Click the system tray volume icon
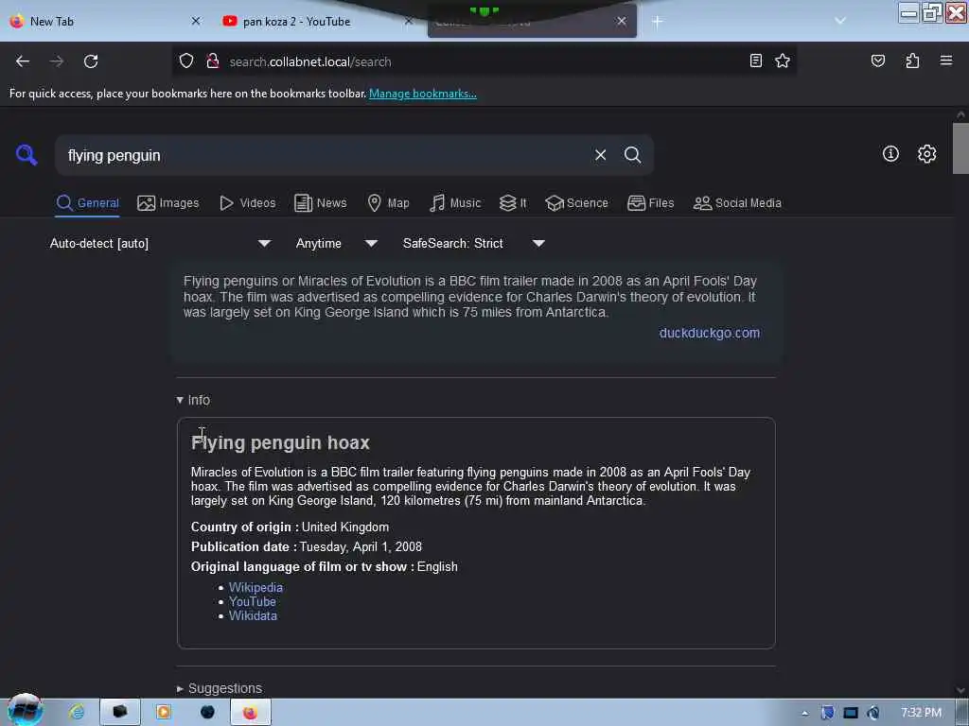The width and height of the screenshot is (969, 726). point(872,713)
